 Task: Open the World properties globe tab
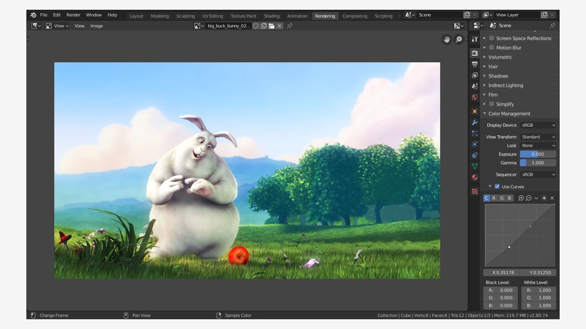475,97
